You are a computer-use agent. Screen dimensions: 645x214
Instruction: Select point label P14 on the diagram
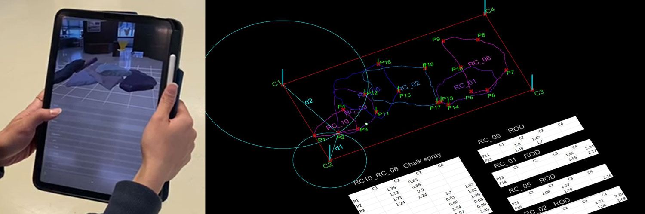point(453,107)
